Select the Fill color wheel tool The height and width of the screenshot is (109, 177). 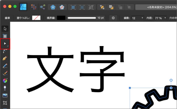tap(5, 81)
